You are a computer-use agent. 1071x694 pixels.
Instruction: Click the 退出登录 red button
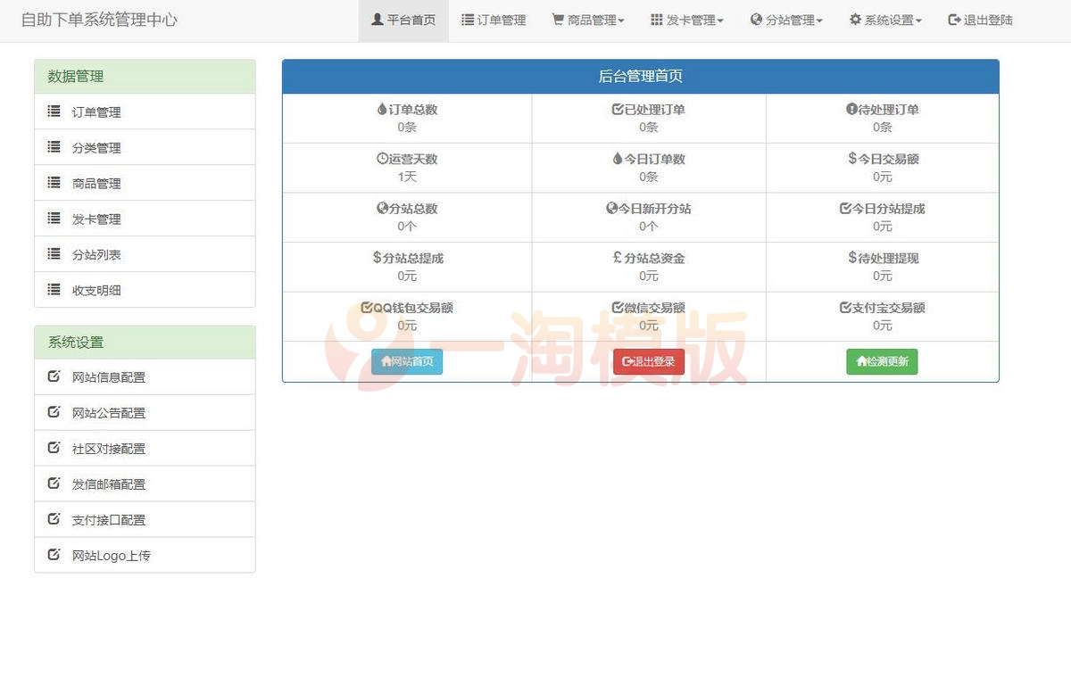647,361
